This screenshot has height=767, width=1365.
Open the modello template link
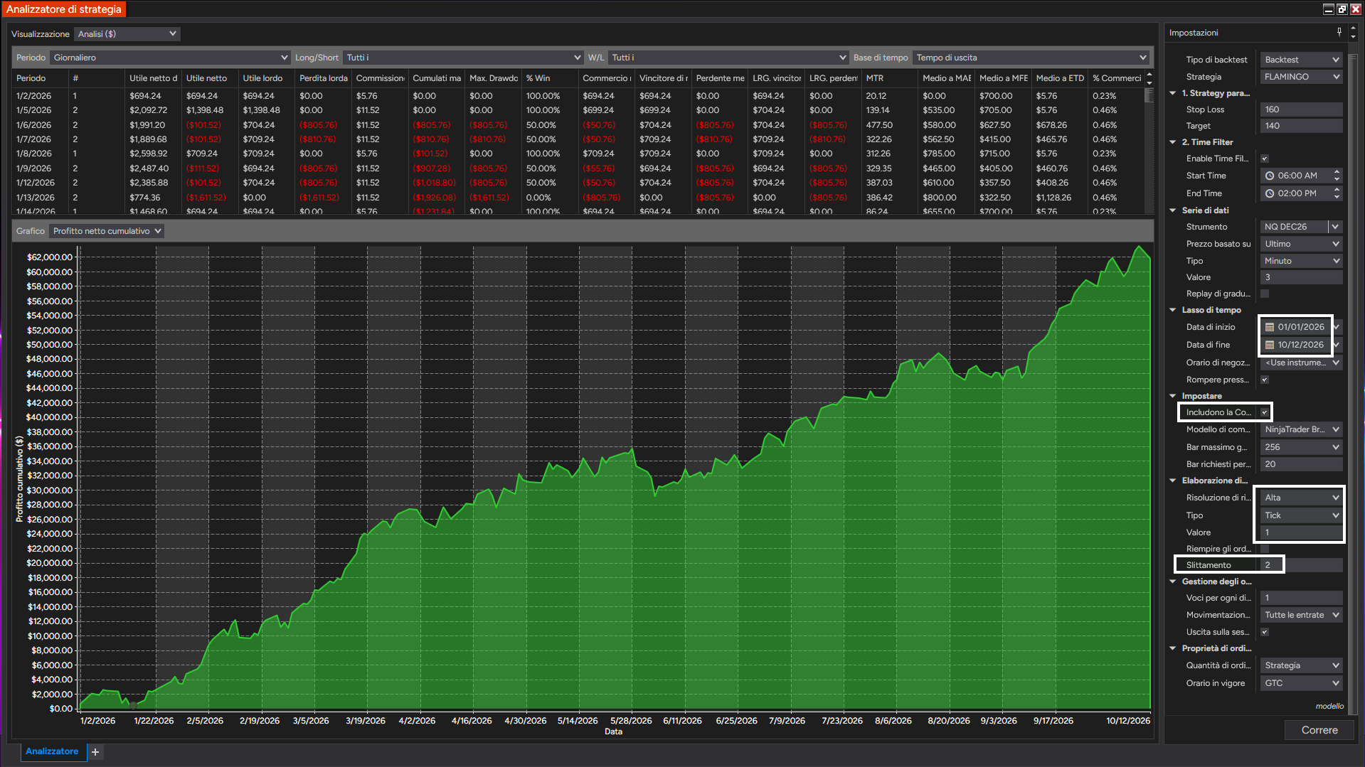(1329, 706)
